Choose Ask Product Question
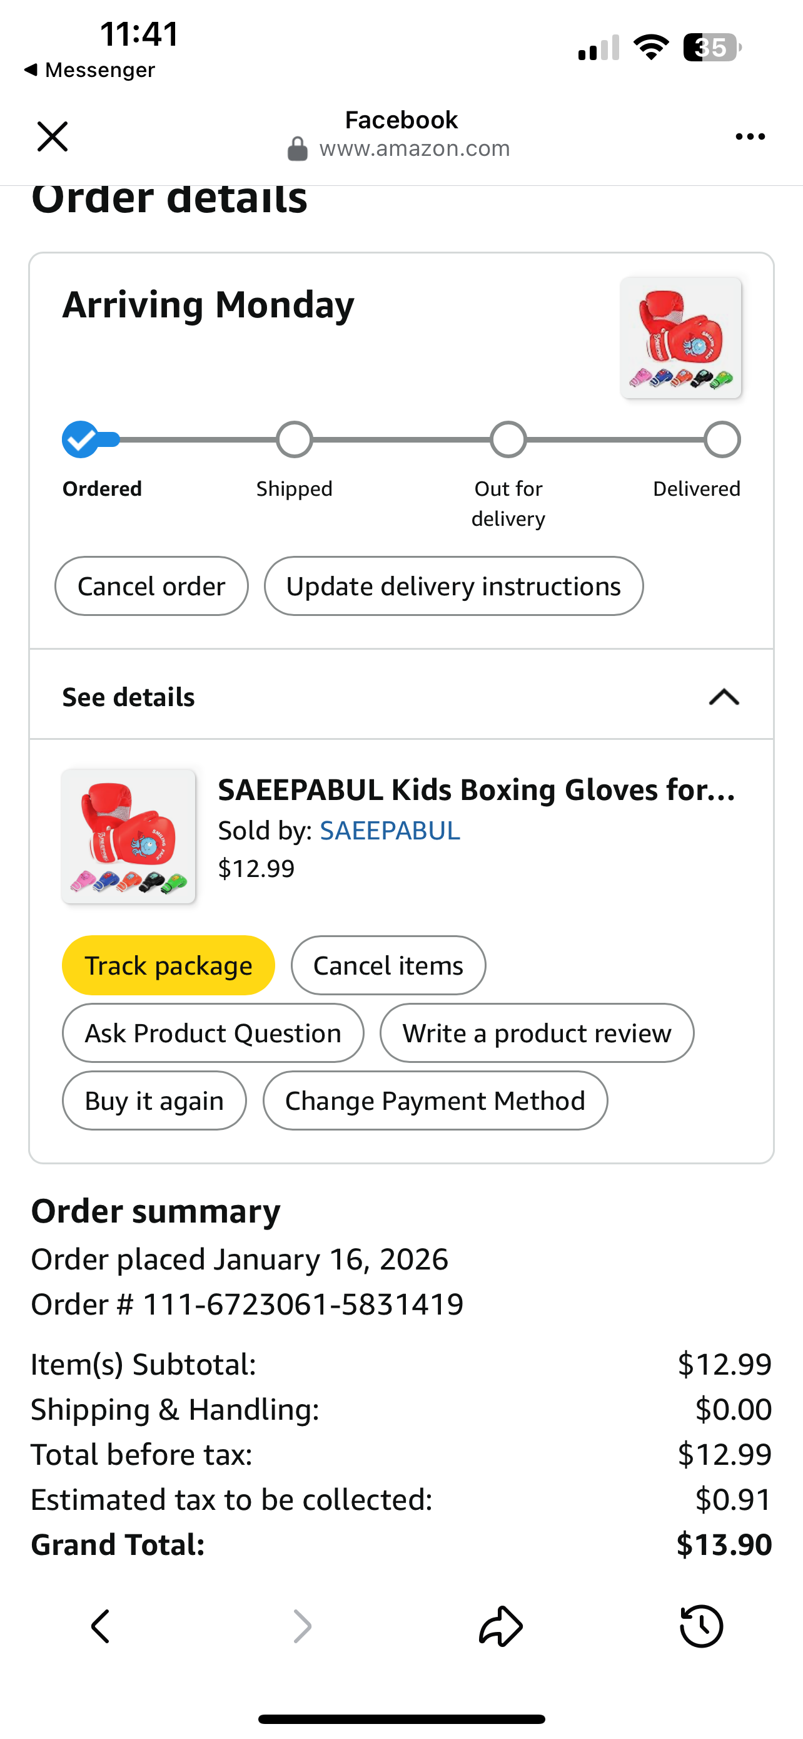The height and width of the screenshot is (1739, 803). [213, 1033]
